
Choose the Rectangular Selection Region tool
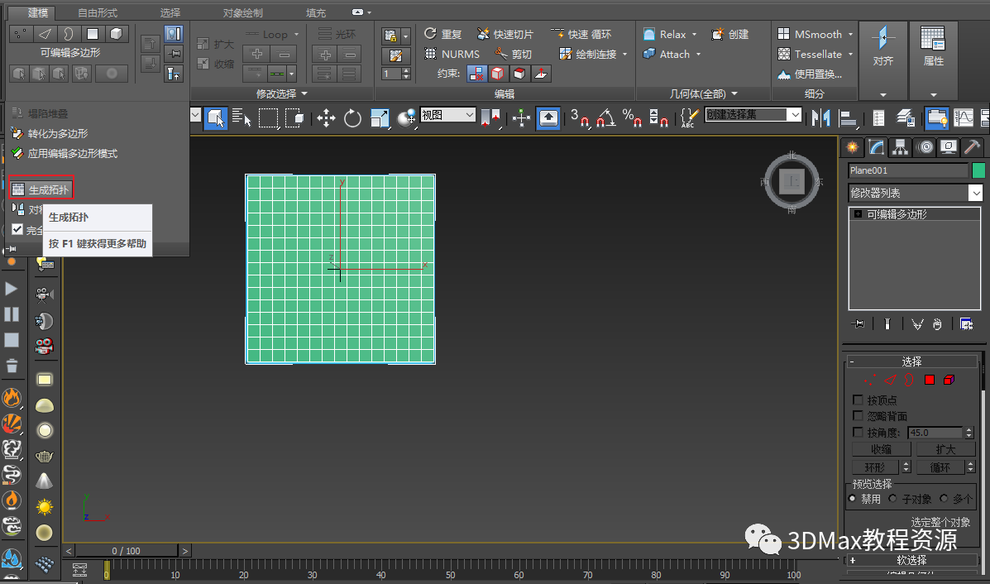[x=268, y=118]
